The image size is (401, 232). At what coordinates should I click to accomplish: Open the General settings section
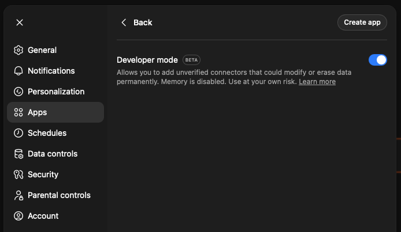point(55,50)
